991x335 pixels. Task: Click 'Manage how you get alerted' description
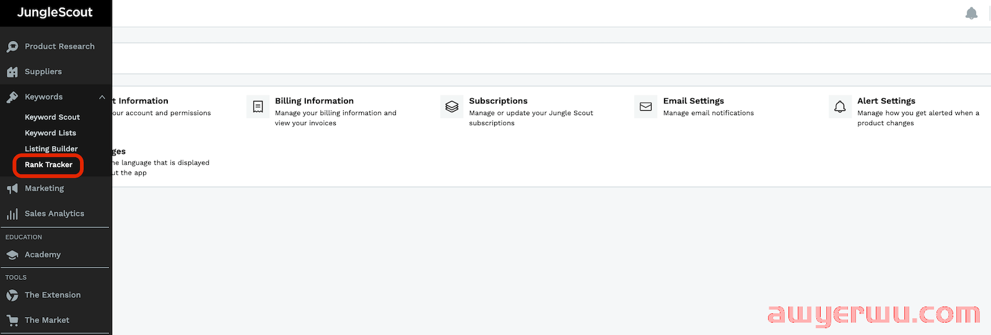(x=918, y=118)
